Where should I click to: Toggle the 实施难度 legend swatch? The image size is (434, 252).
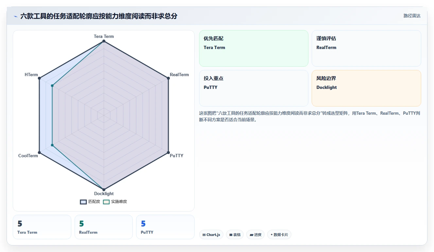click(106, 202)
